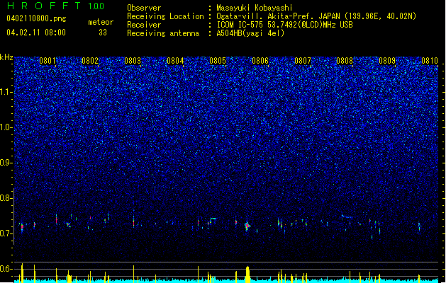Click the cyan streak echo under 0808
Screen dimensions: 446x283
347,217
